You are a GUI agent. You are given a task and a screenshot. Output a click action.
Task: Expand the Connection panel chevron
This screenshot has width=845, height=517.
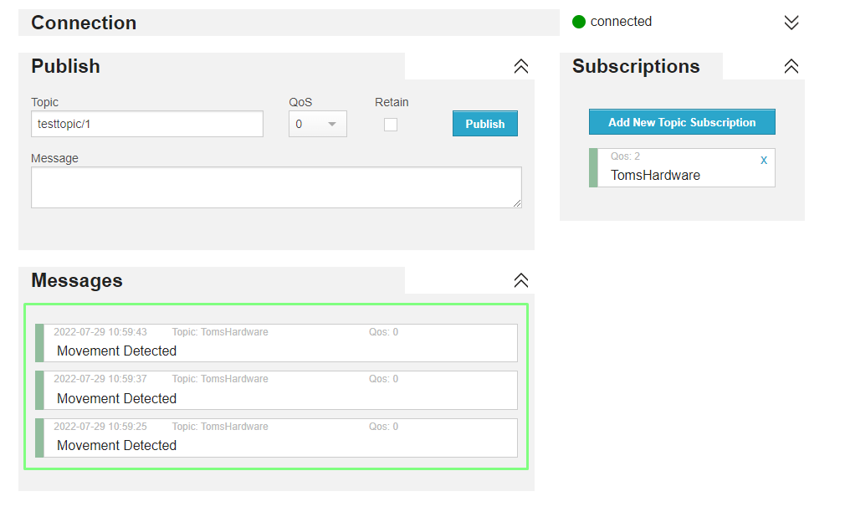(x=791, y=23)
